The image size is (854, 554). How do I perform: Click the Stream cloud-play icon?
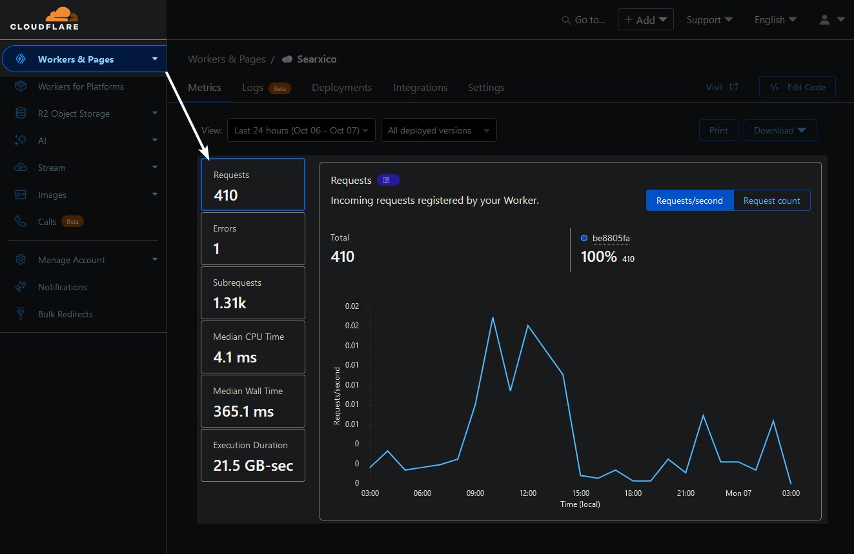tap(21, 168)
